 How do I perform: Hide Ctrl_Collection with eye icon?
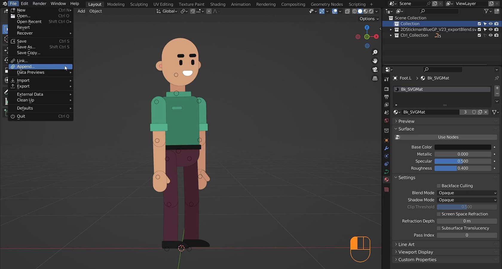[490, 35]
